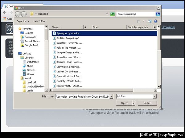Click the Google Drive folder icon in Favorites

(22, 45)
